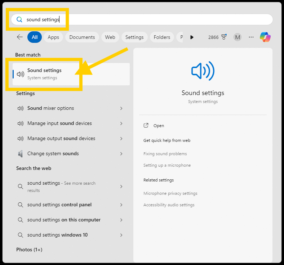This screenshot has height=265, width=284.
Task: Open Copilot via the colorful icon
Action: click(265, 37)
